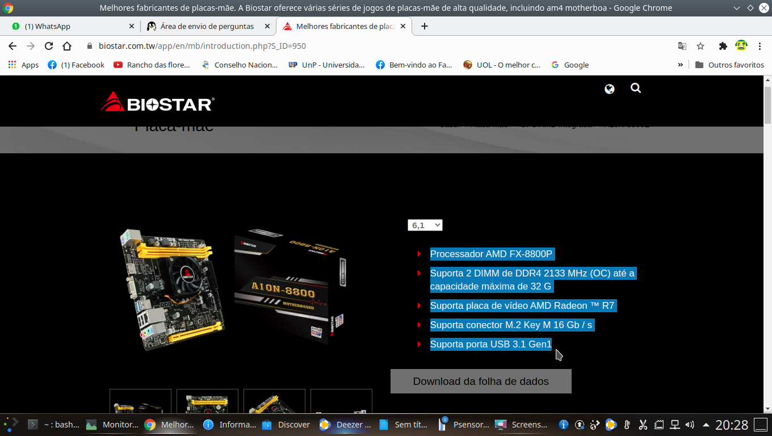Close the Área de envio de perguntas tab
The height and width of the screenshot is (436, 772).
point(267,26)
